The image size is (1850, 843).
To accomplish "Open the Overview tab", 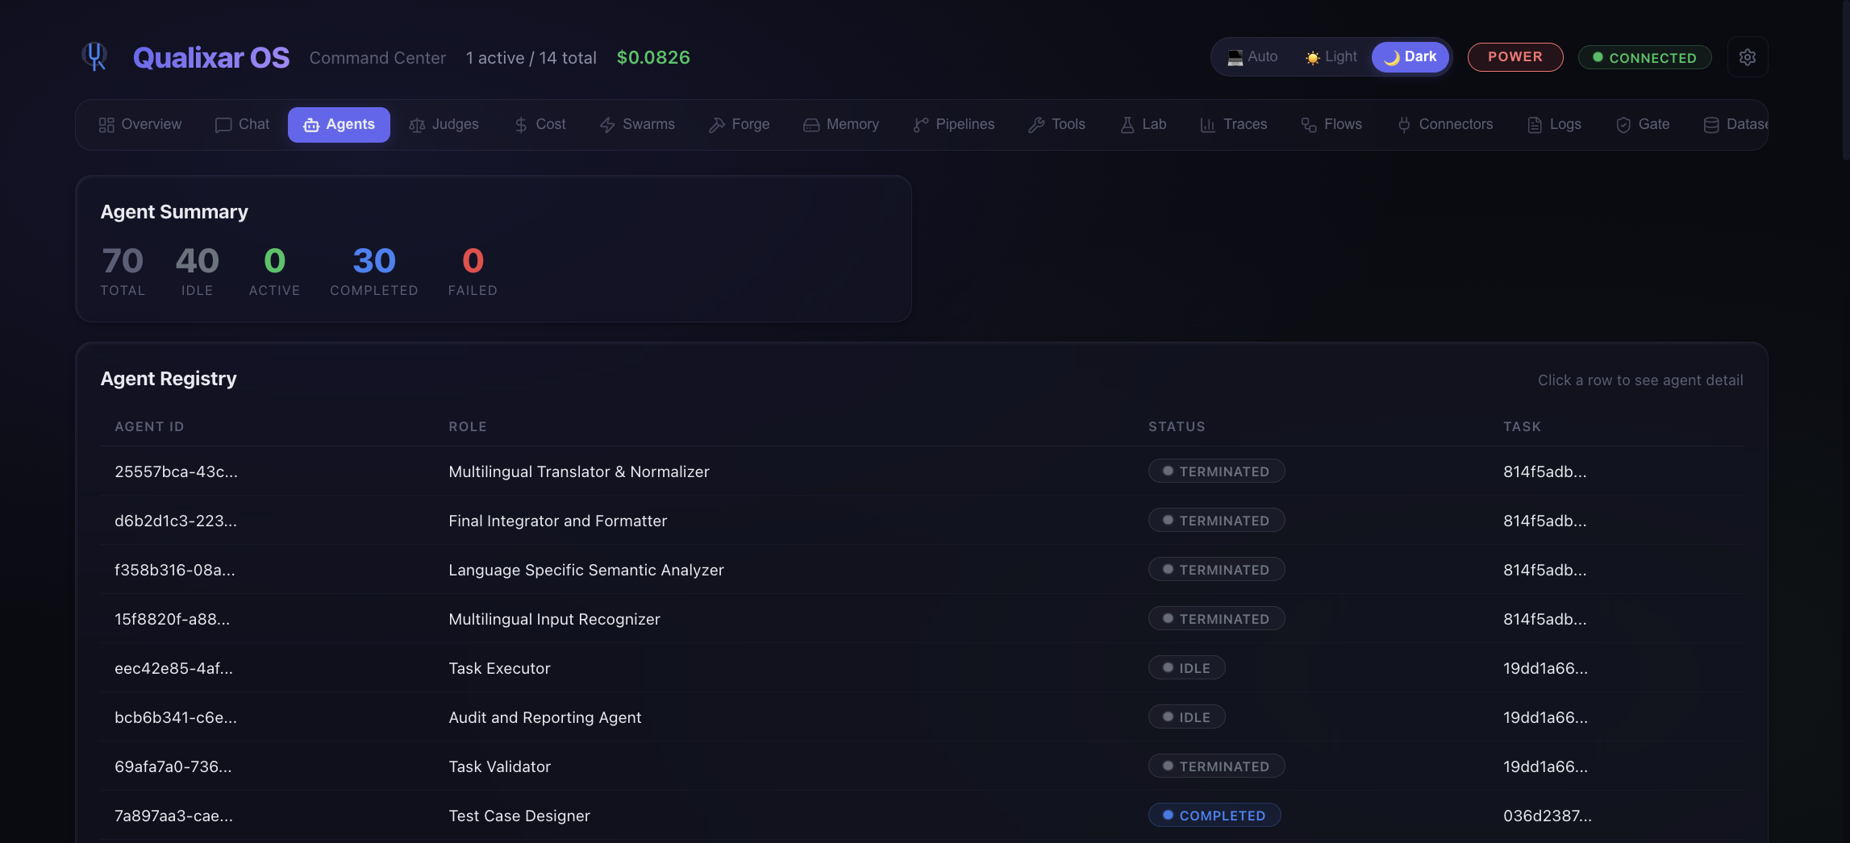I will click(x=140, y=124).
